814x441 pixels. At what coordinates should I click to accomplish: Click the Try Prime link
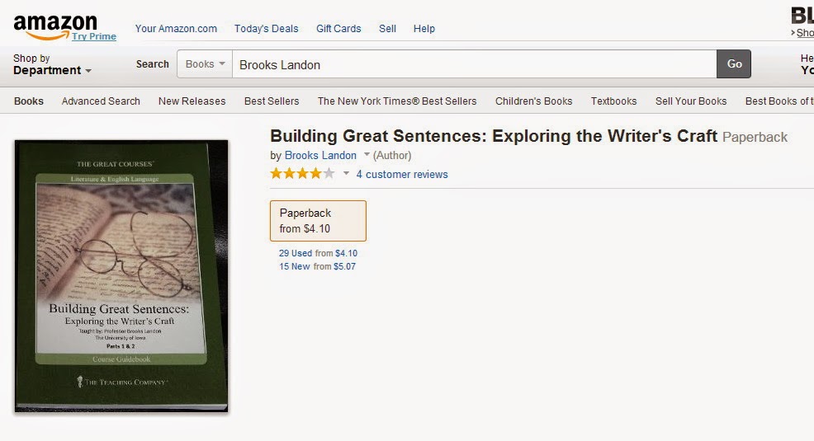pyautogui.click(x=93, y=36)
